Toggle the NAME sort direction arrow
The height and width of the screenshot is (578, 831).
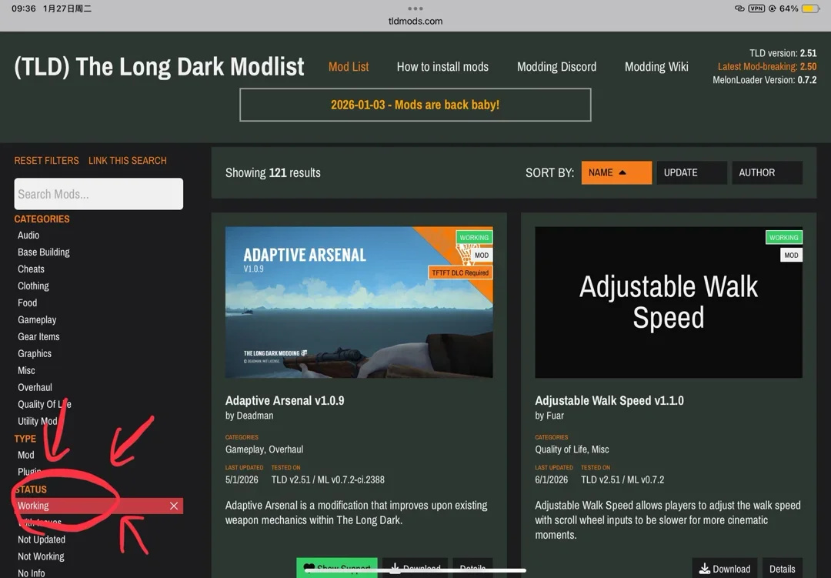coord(622,173)
